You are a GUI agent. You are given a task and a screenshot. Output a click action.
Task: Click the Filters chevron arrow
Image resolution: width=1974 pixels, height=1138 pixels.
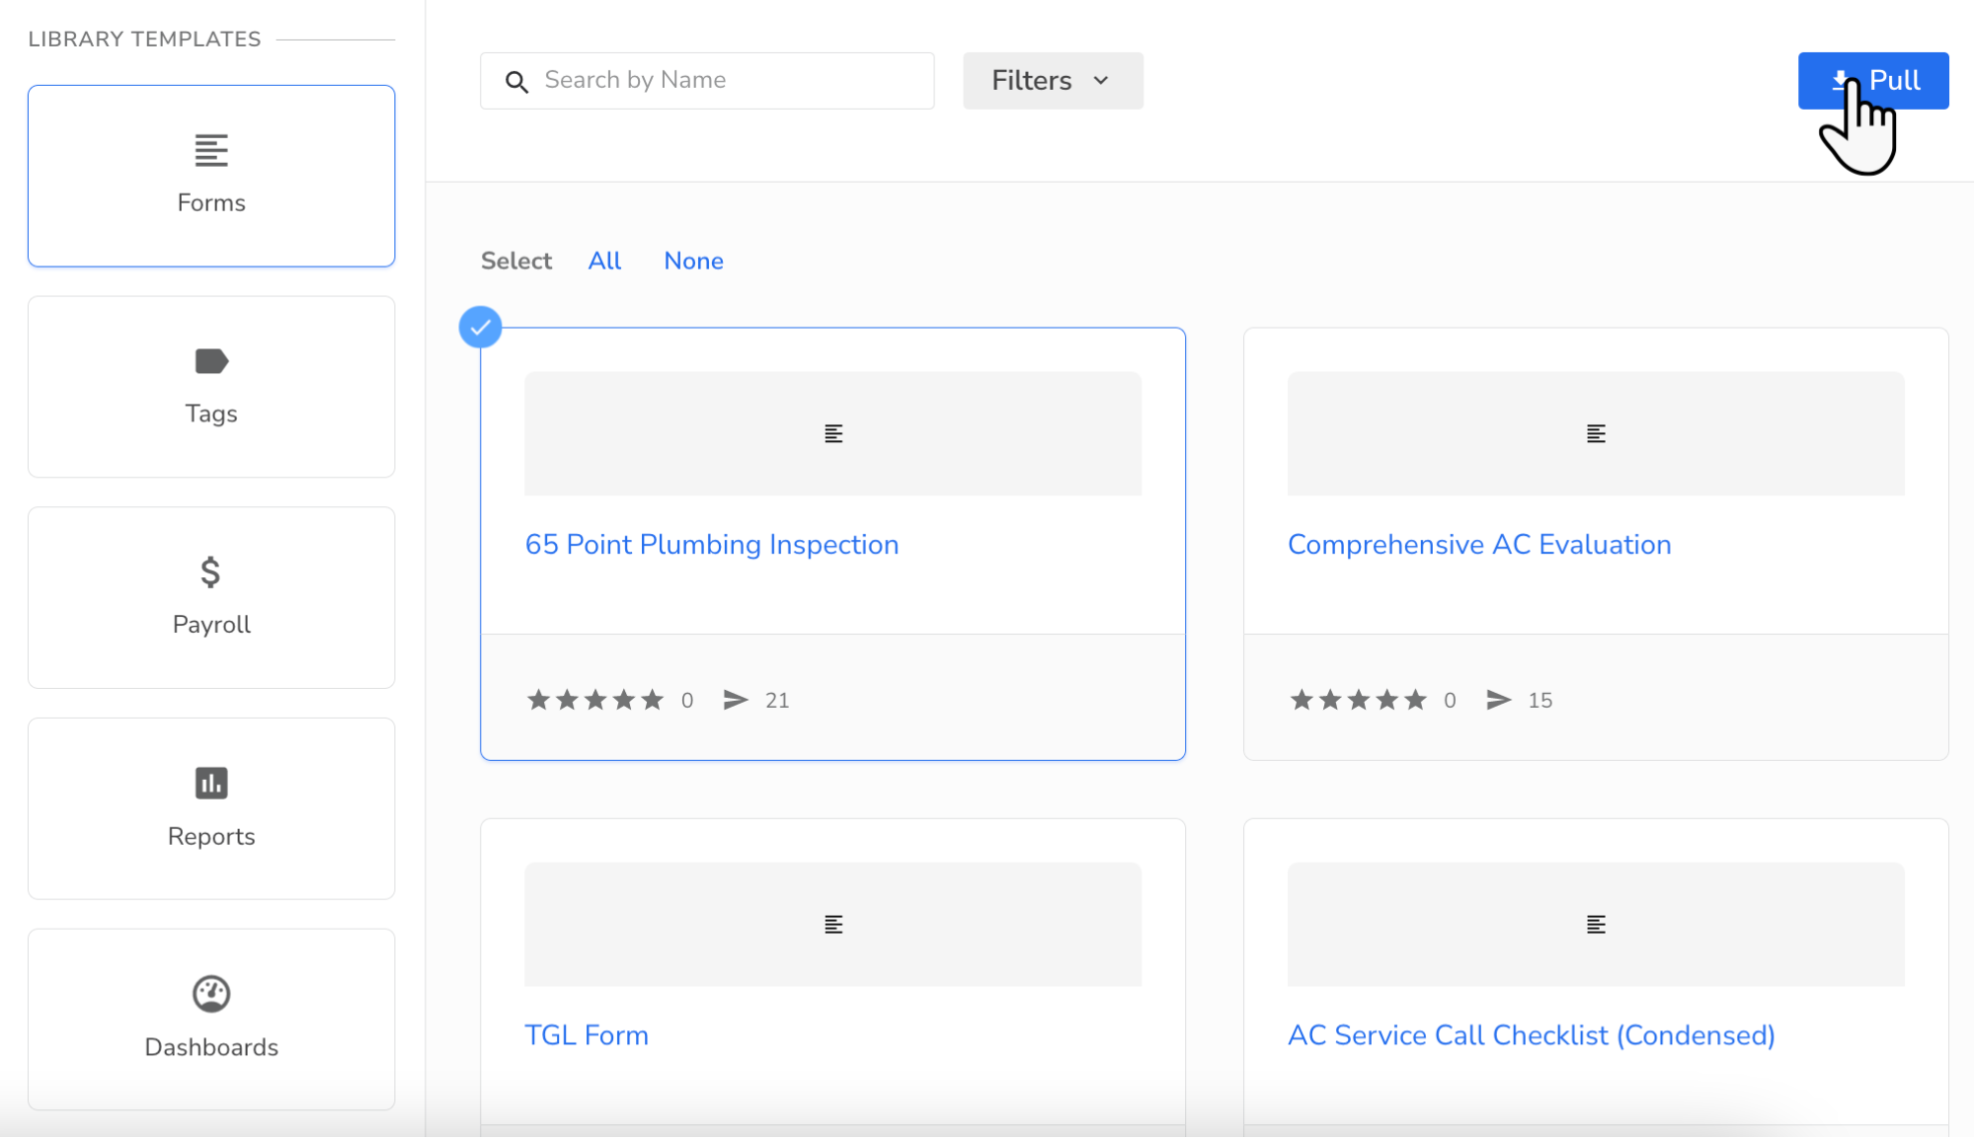coord(1101,81)
